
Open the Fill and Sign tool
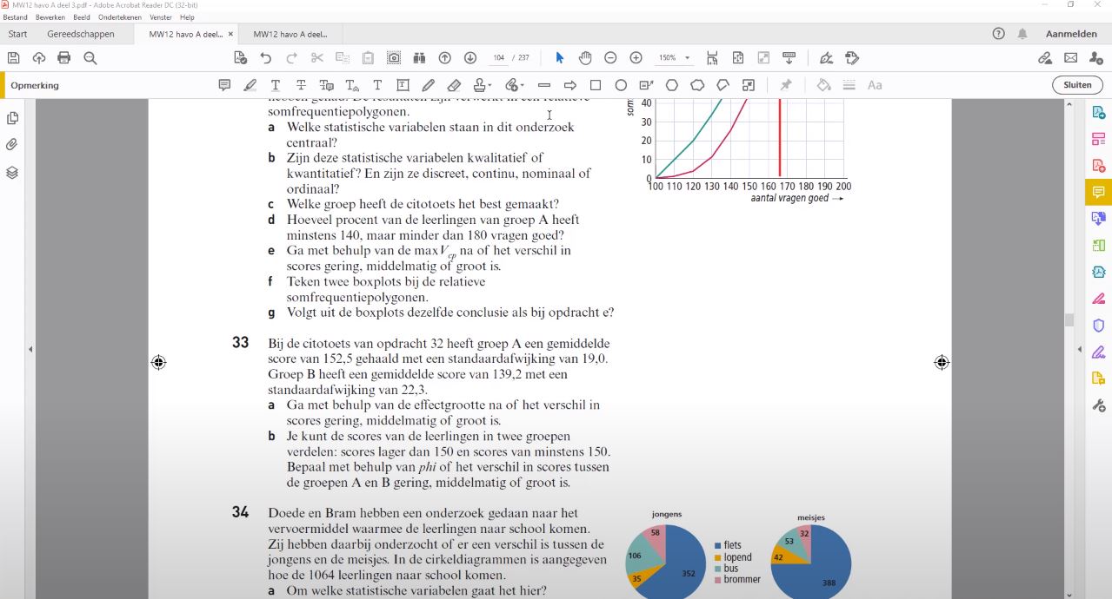point(1098,352)
